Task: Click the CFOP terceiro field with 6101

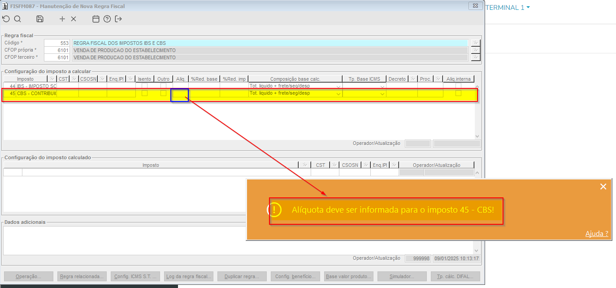Action: tap(57, 57)
